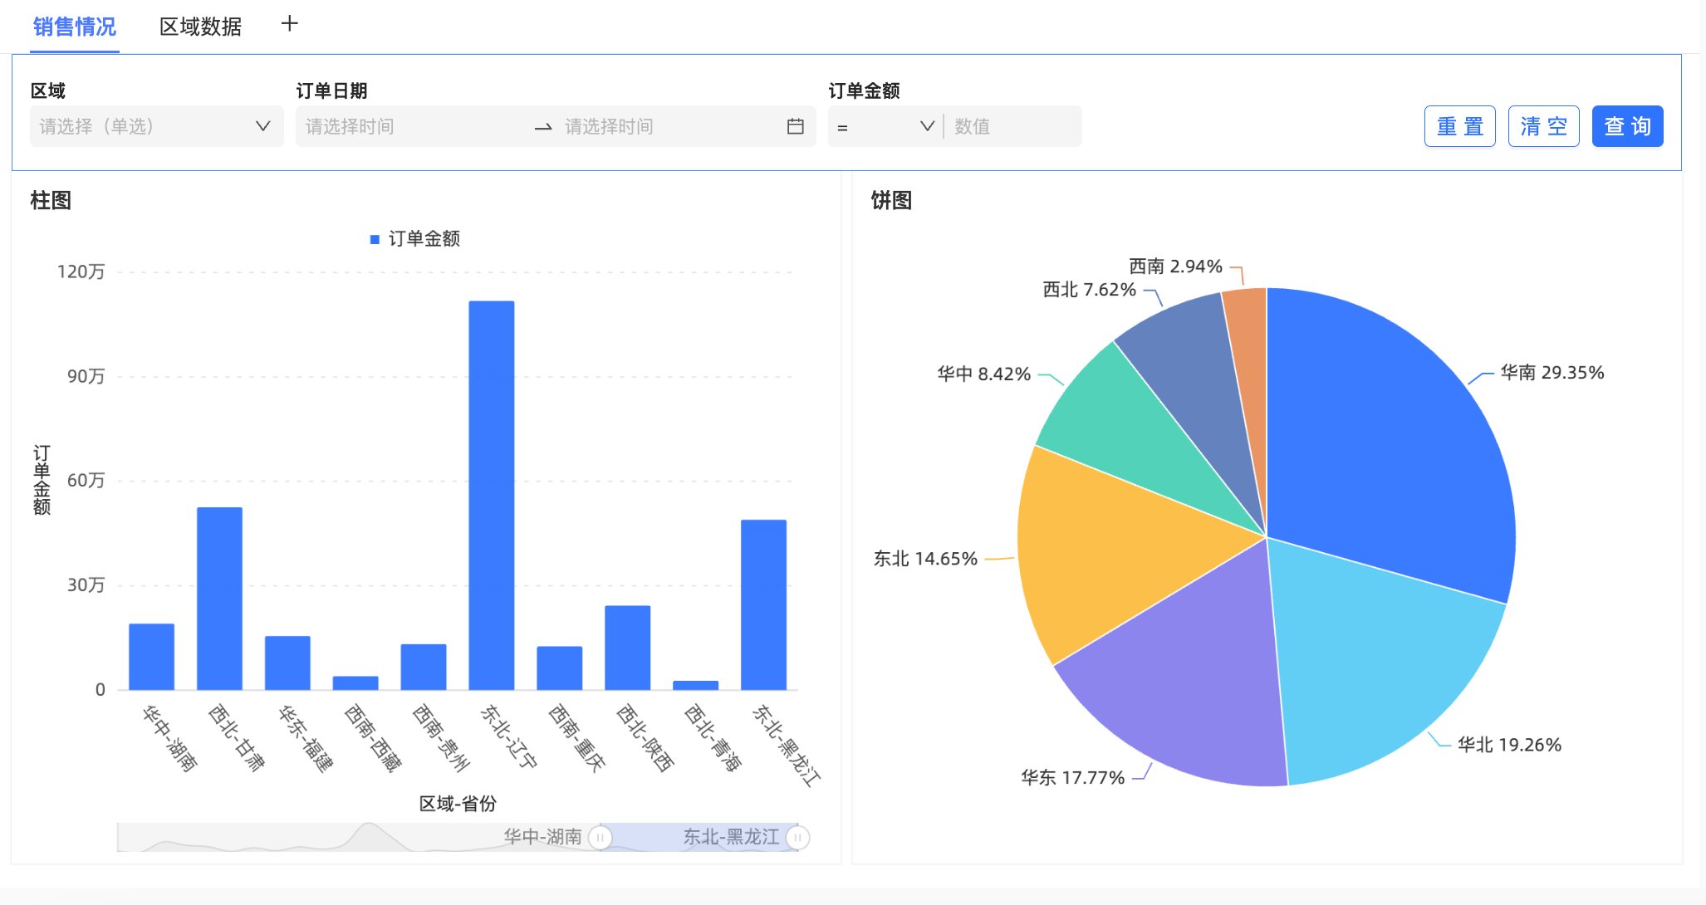This screenshot has height=905, width=1706.
Task: Open the calendar icon in the date range
Action: click(x=795, y=126)
